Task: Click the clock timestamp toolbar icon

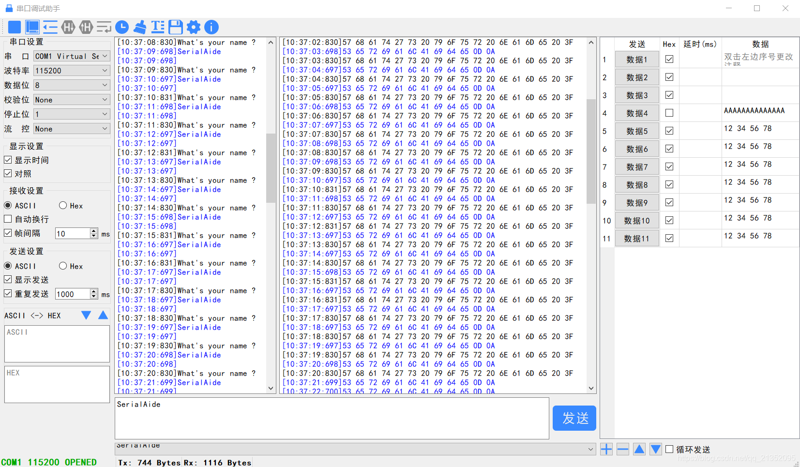Action: [x=122, y=27]
